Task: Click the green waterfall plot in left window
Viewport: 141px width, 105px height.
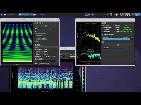Action: (17, 43)
